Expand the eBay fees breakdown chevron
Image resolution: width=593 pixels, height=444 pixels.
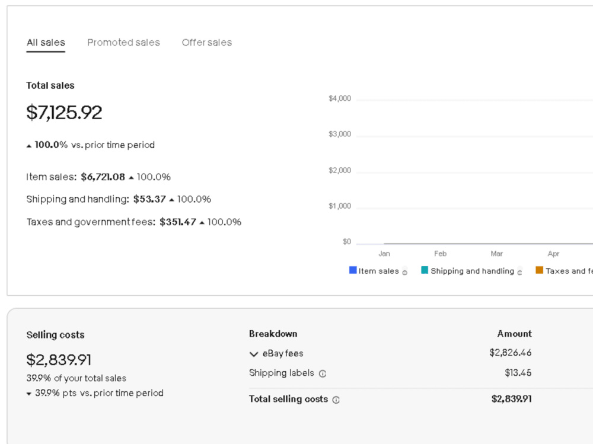(254, 354)
